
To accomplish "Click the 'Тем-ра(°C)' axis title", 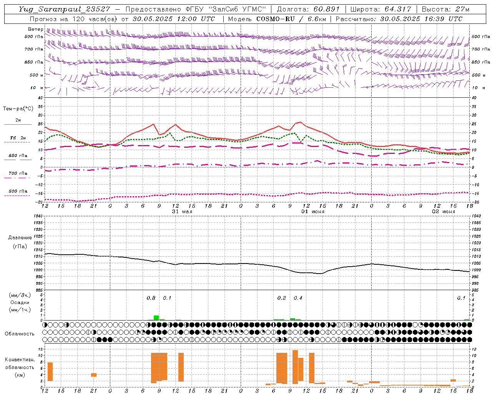I will tap(18, 109).
